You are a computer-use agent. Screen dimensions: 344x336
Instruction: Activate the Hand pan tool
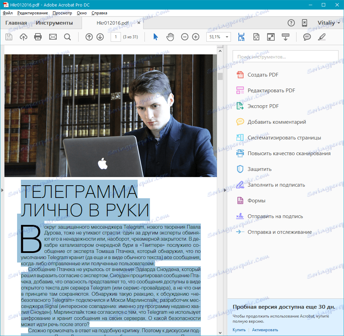click(170, 37)
